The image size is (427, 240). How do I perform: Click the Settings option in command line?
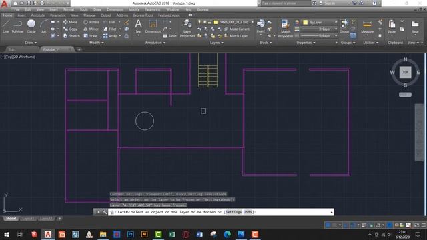234,212
